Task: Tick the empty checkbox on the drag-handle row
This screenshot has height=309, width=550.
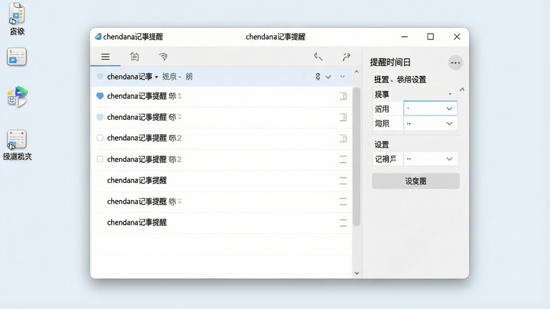Action: 100,159
